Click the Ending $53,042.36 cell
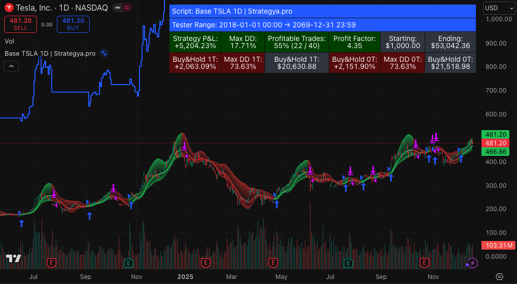The height and width of the screenshot is (284, 517). pos(451,42)
